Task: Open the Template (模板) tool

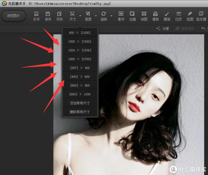Action: click(x=155, y=16)
